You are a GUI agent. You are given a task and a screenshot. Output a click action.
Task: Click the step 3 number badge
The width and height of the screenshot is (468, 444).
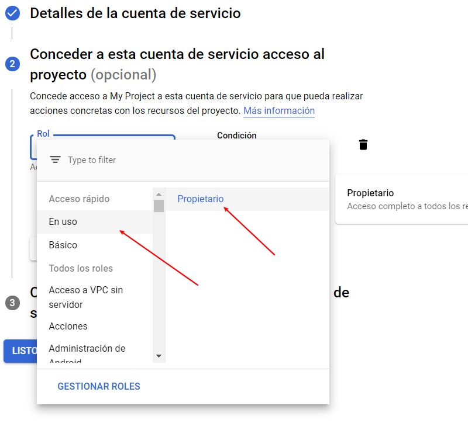[12, 303]
